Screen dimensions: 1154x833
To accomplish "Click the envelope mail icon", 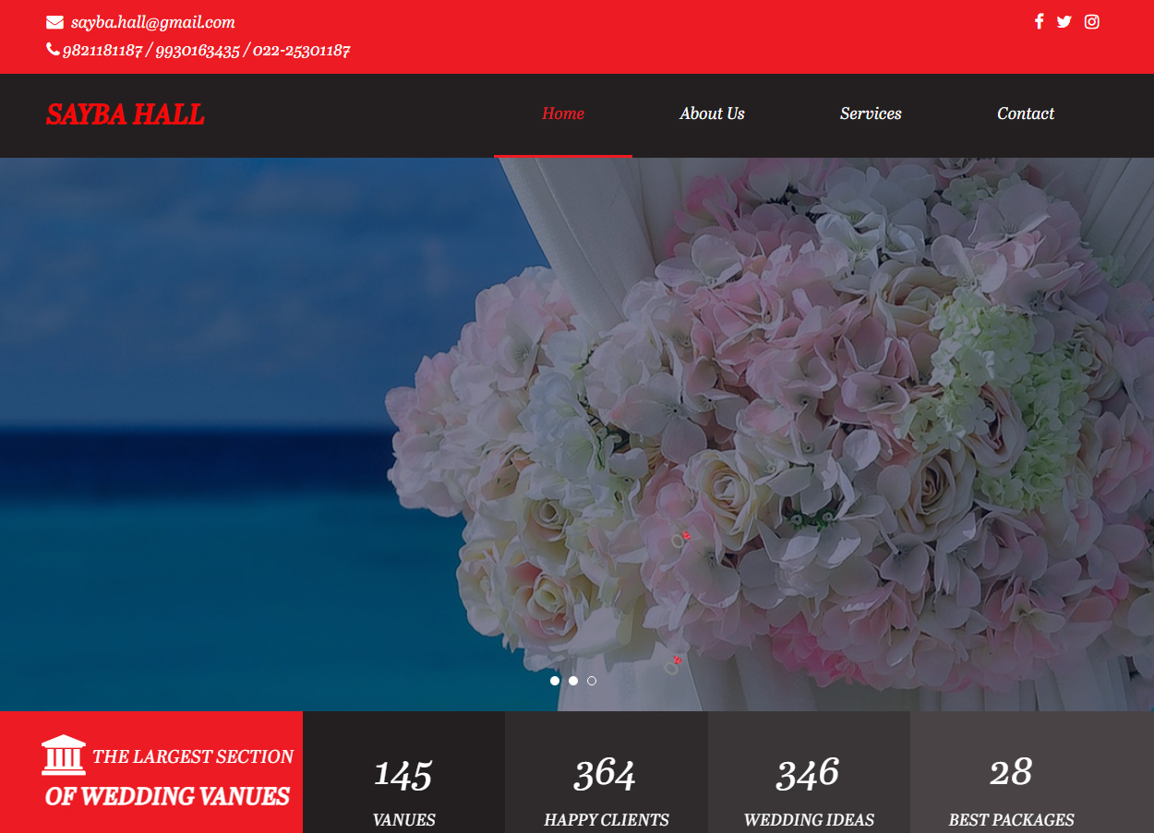I will [x=54, y=20].
